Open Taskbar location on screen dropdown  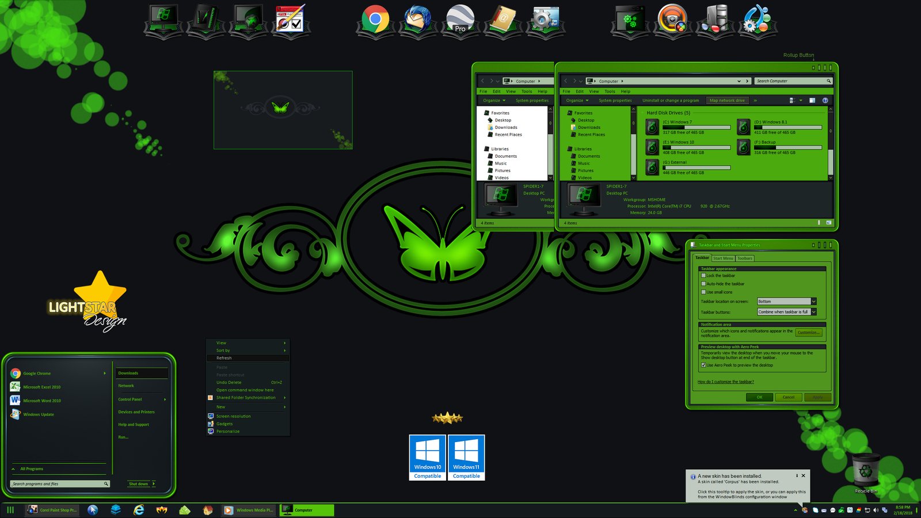pos(813,302)
